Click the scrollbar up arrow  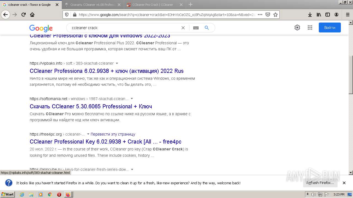(351, 23)
